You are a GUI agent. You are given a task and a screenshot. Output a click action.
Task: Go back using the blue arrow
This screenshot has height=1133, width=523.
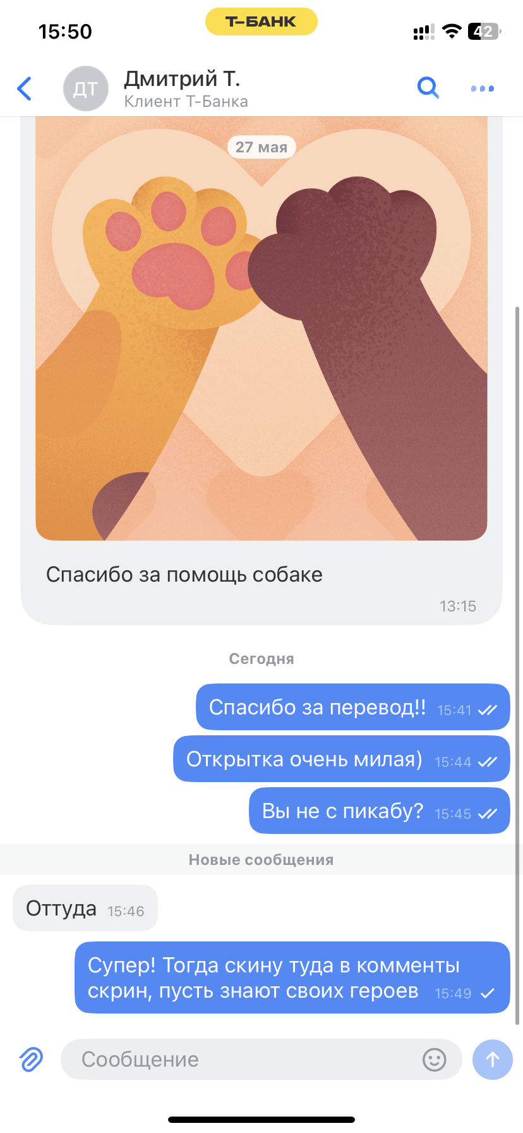coord(25,89)
